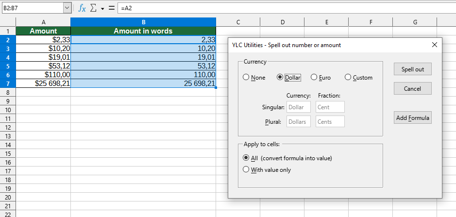The image size is (456, 217).
Task: Click cell B3 containing 10,20
Action: (143, 49)
